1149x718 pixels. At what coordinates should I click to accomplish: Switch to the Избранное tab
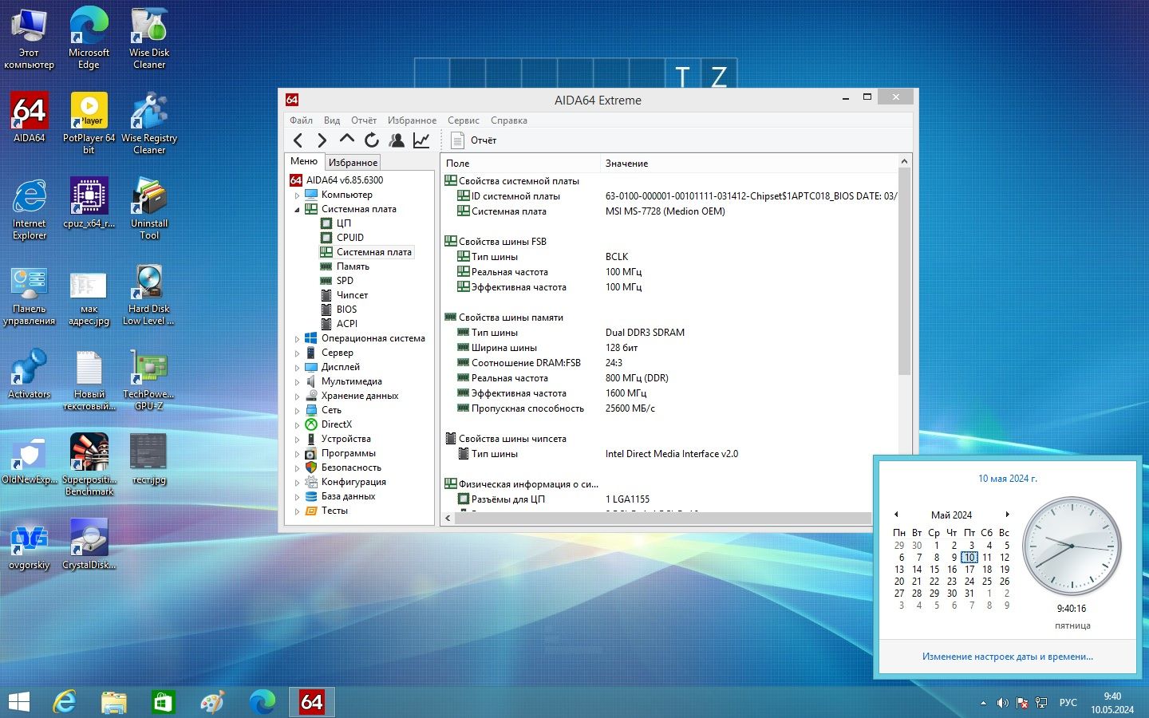pyautogui.click(x=353, y=162)
